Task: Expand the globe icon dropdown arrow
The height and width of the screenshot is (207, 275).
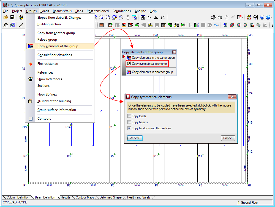Action: click(271, 17)
